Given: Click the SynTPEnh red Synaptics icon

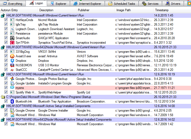Looking at the screenshot, I should coord(12,43).
